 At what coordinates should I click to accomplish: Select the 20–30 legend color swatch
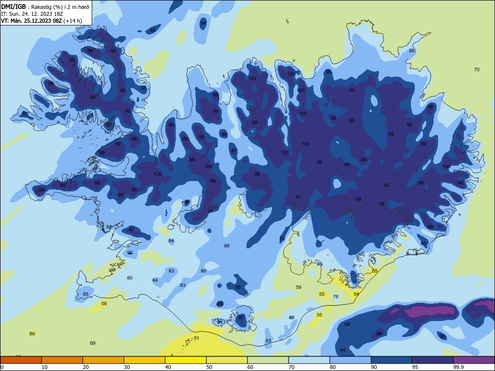pos(103,360)
